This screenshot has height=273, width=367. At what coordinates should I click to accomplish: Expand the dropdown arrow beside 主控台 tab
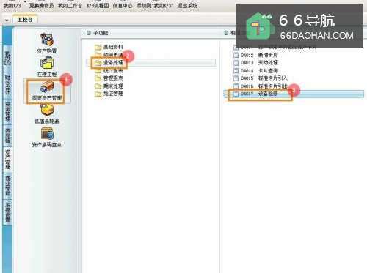pos(7,20)
